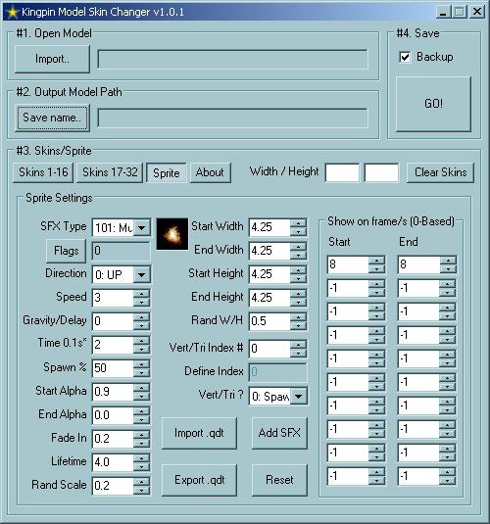Image resolution: width=490 pixels, height=524 pixels.
Task: Select the Sprite tab
Action: click(167, 172)
